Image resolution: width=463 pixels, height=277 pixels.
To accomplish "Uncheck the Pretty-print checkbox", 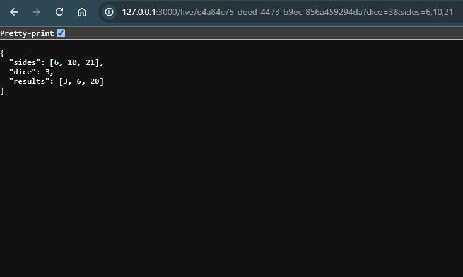I will point(61,33).
